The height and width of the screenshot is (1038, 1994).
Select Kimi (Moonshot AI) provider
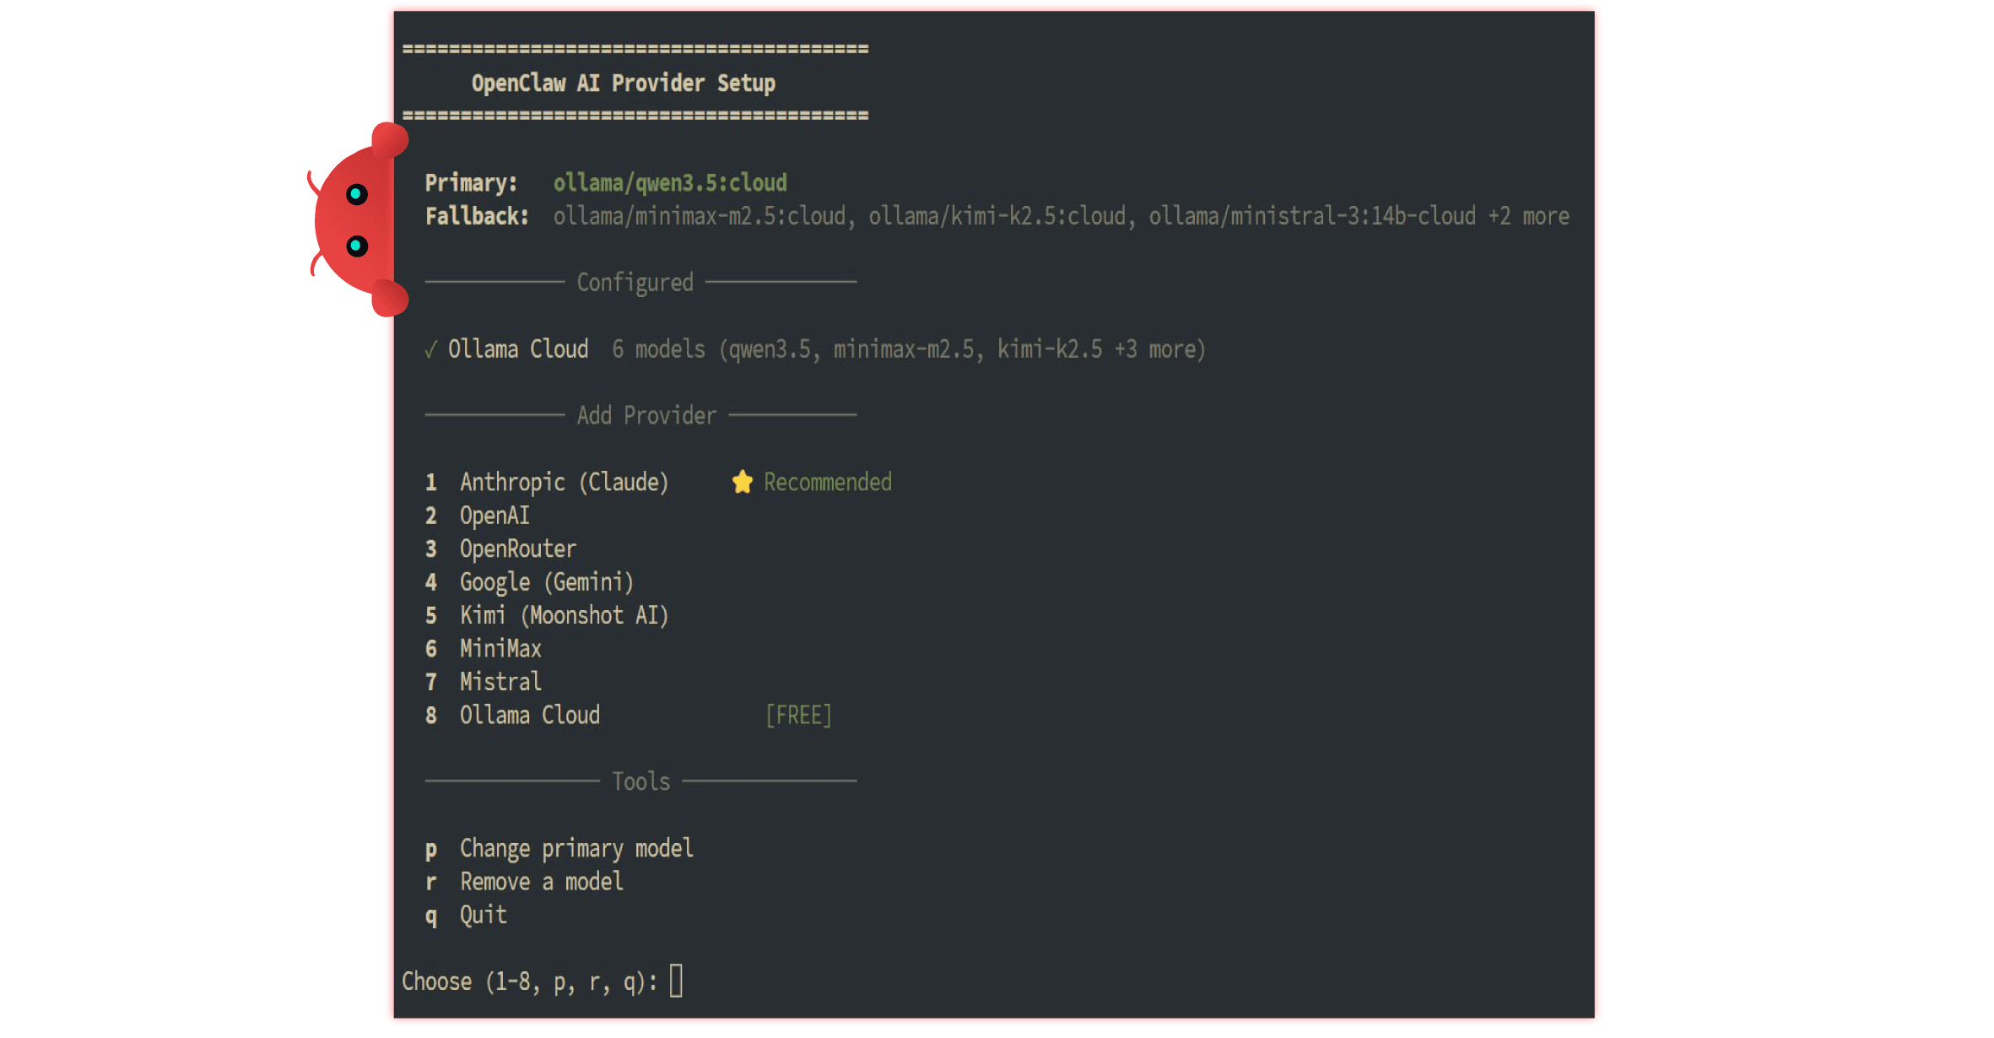point(564,615)
